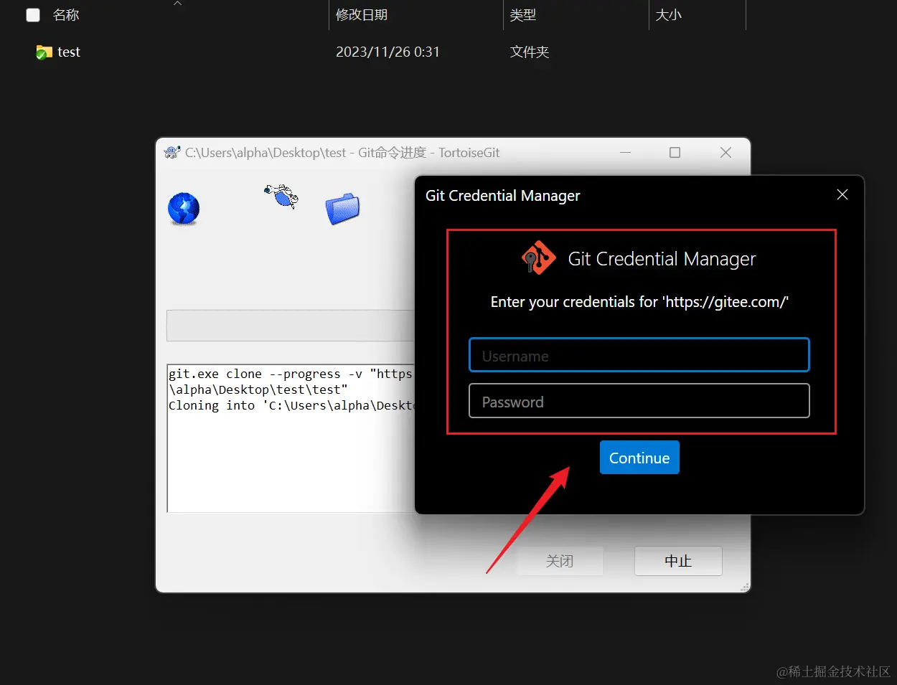Screen dimensions: 897x685
Task: Click the blue folder icon in TortoiseGit window
Action: click(342, 208)
